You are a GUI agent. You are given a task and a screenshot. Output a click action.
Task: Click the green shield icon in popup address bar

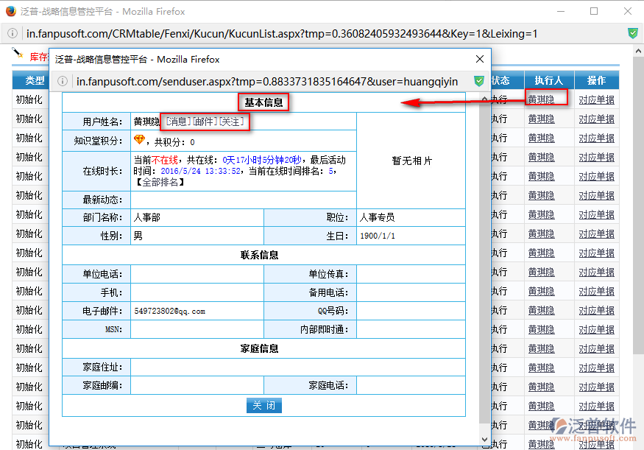tap(479, 81)
